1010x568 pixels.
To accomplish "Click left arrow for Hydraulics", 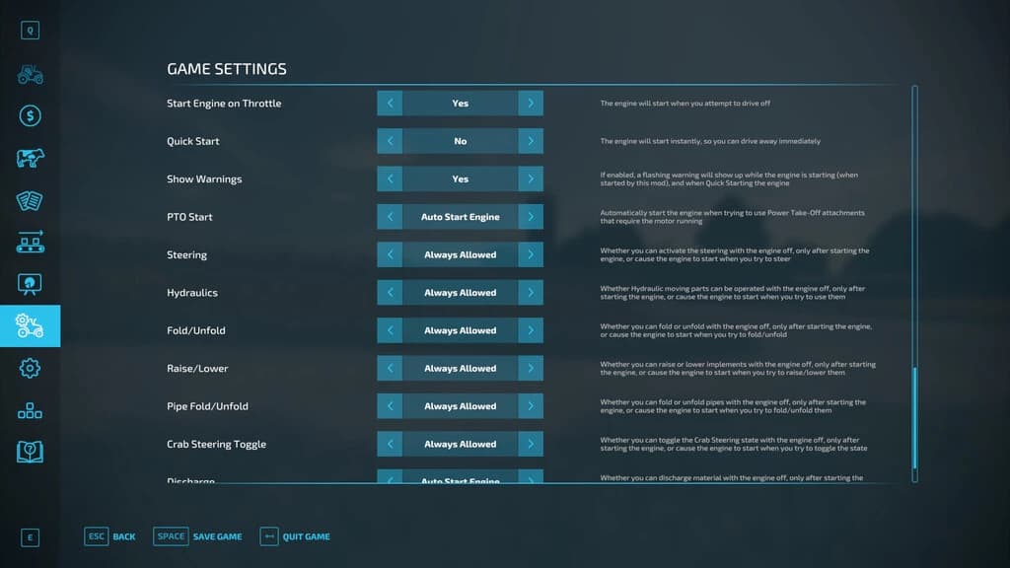I will pos(390,292).
